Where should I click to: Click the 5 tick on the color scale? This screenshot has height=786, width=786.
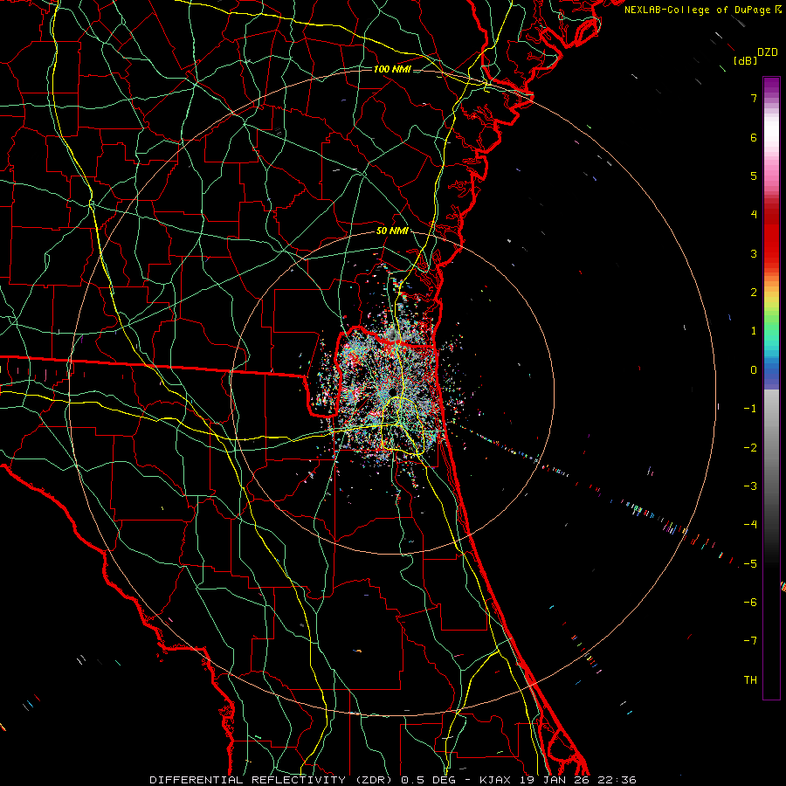point(754,176)
